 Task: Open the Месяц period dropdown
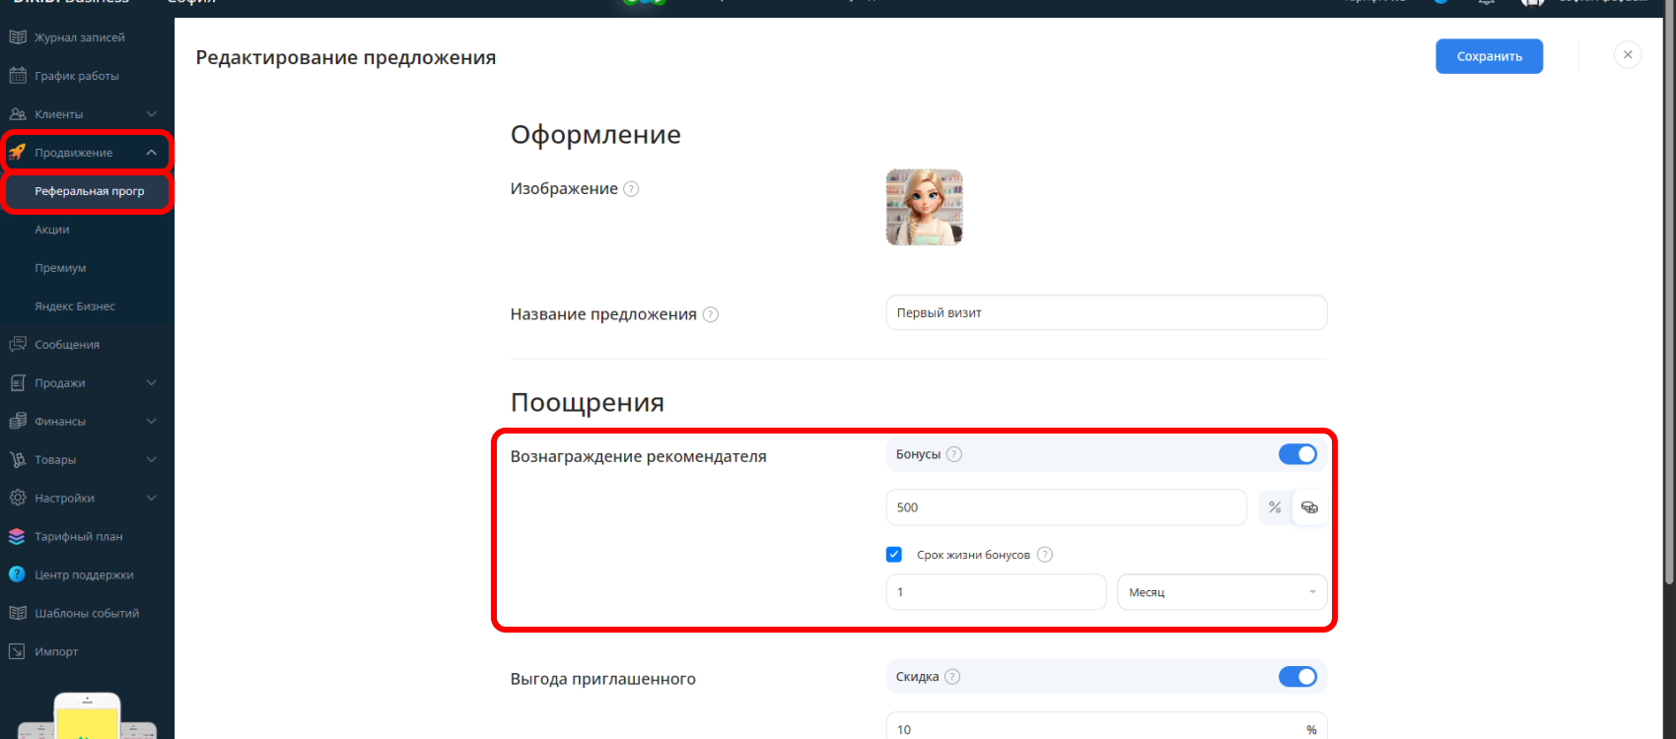(x=1221, y=592)
